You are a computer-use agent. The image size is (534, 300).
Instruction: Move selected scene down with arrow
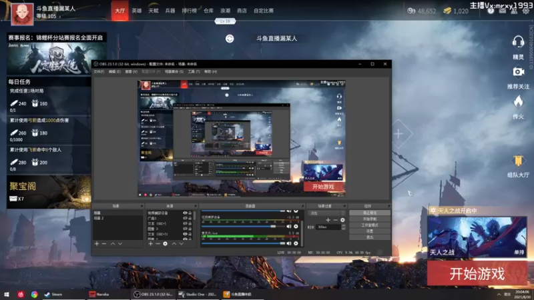click(x=120, y=243)
